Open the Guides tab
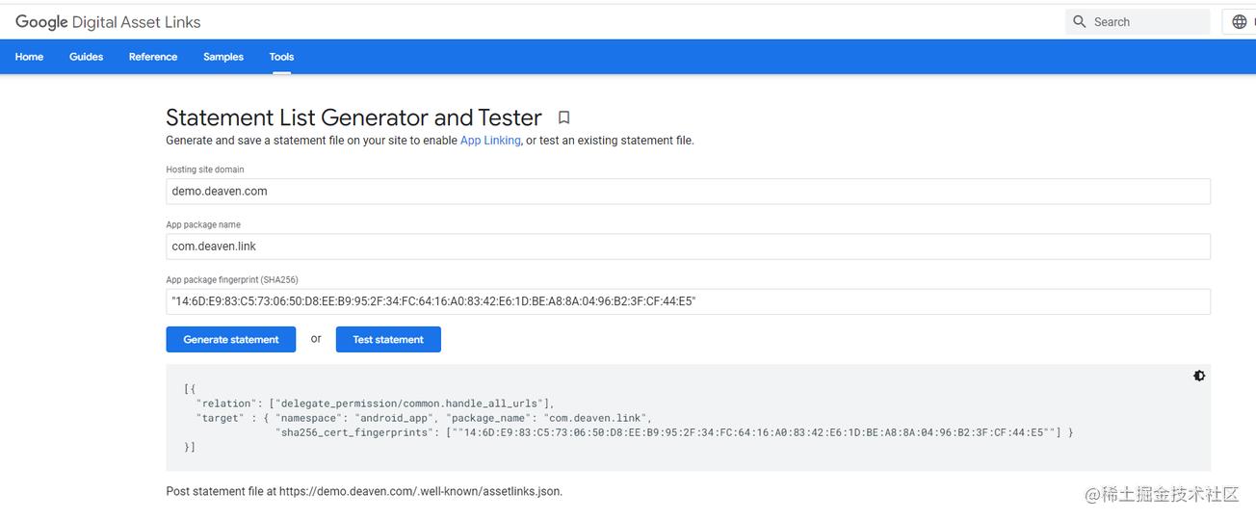The width and height of the screenshot is (1256, 520). tap(86, 57)
